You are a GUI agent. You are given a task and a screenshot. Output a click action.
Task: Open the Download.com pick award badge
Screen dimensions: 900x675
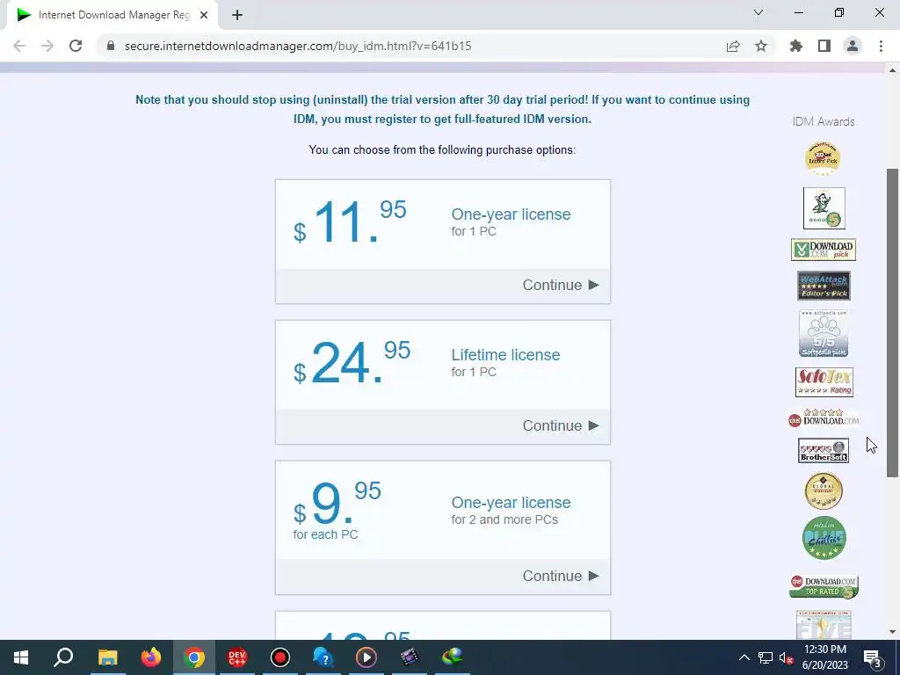tap(824, 250)
